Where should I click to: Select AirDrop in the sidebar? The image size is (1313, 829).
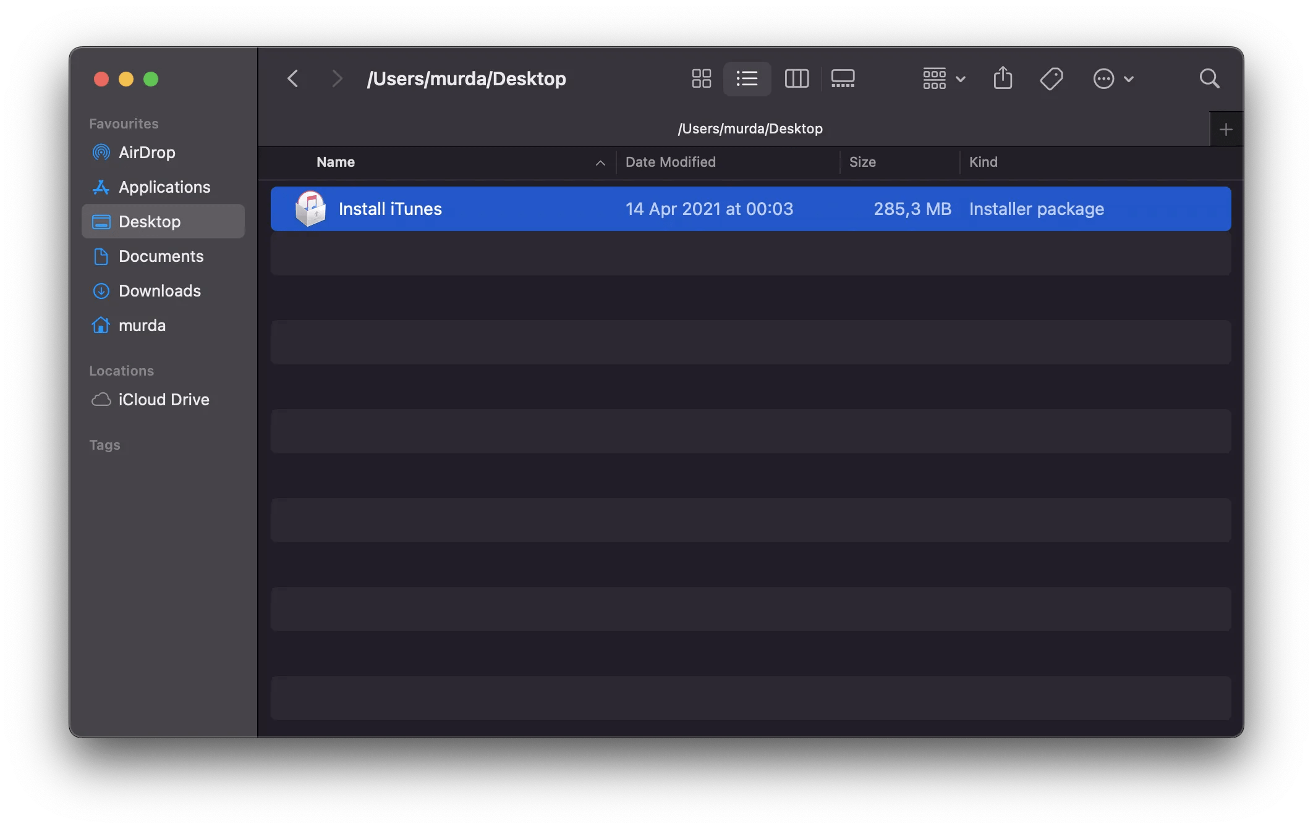tap(147, 153)
